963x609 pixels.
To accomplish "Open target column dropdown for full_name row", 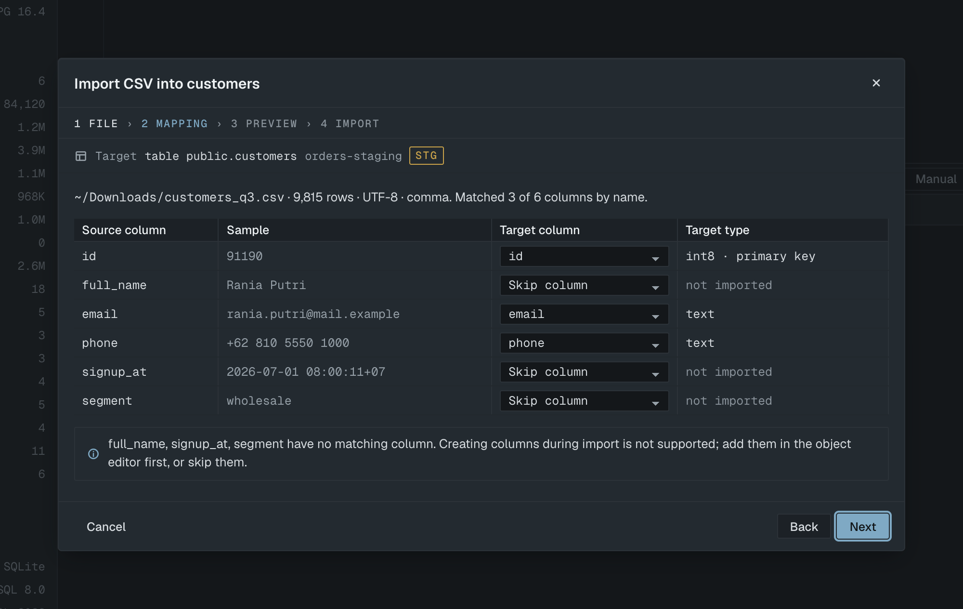I will 584,285.
